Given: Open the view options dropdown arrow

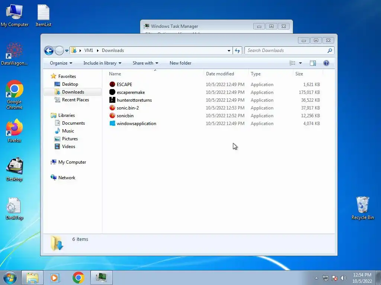Looking at the screenshot, I should click(300, 63).
